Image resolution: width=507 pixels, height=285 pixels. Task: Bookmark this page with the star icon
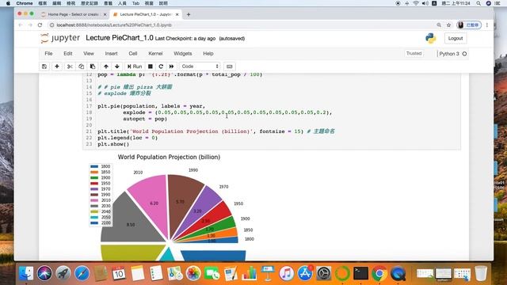pos(449,25)
